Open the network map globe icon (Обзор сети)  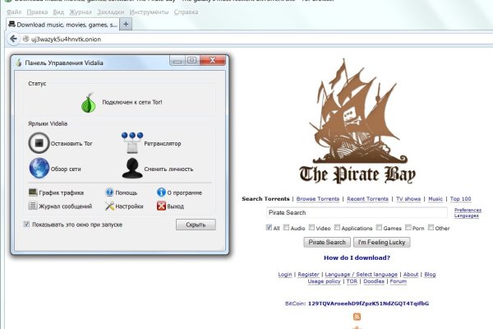39,169
